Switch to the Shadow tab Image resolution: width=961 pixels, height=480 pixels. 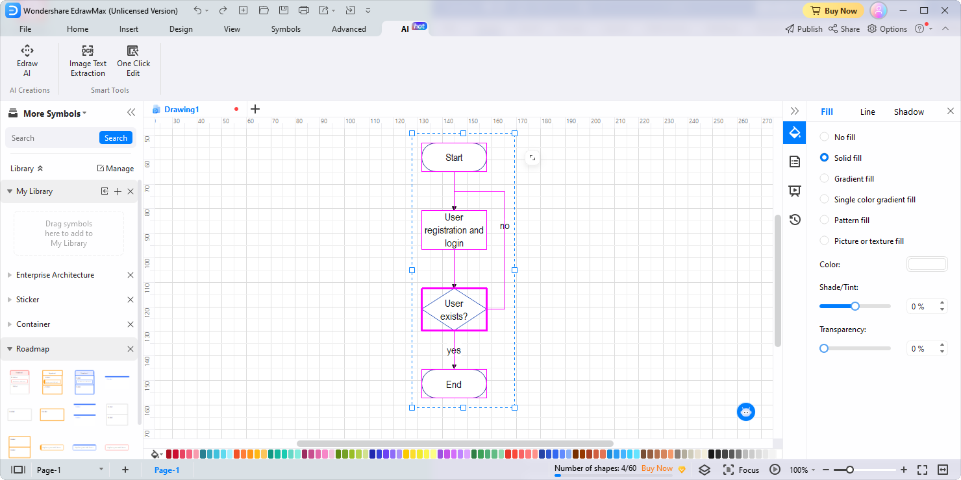(909, 112)
